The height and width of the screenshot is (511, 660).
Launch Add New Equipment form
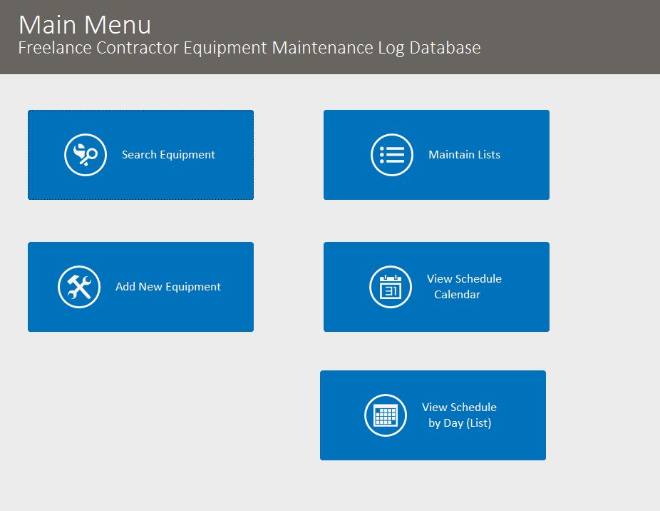point(140,286)
